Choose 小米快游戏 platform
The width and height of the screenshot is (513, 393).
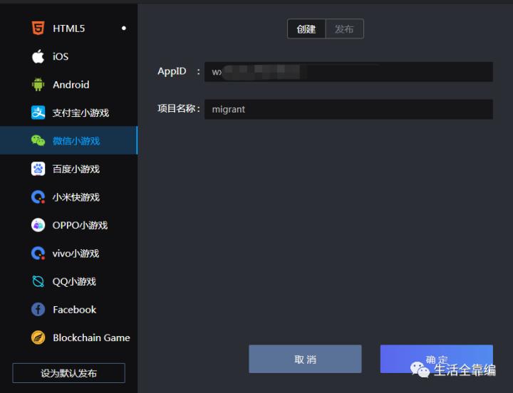click(76, 197)
